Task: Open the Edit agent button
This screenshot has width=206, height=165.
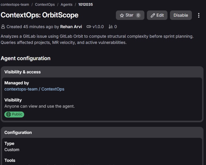Action: pyautogui.click(x=157, y=15)
